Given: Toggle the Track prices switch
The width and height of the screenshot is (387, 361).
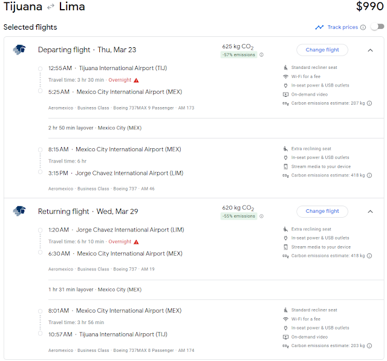Looking at the screenshot, I should 377,27.
